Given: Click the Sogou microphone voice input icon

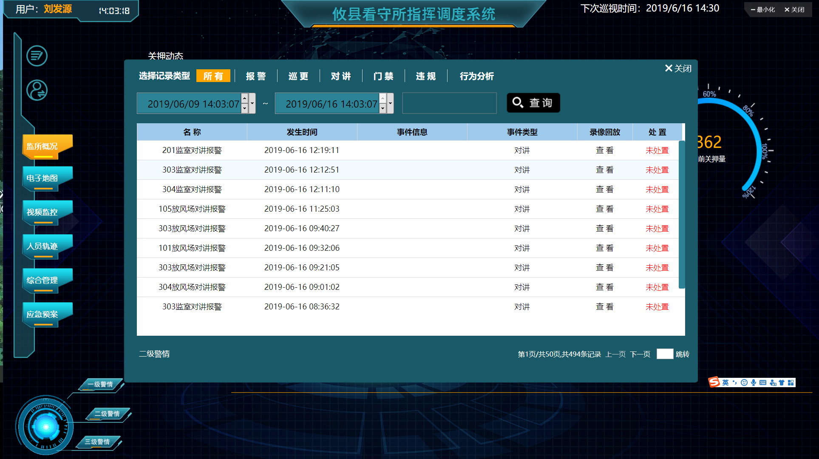Looking at the screenshot, I should [753, 383].
